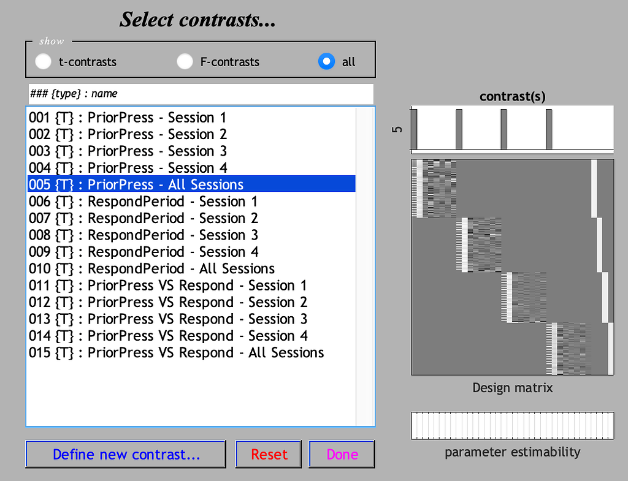Viewport: 628px width, 481px height.
Task: Click inside the contrast name filter field
Action: tap(201, 94)
